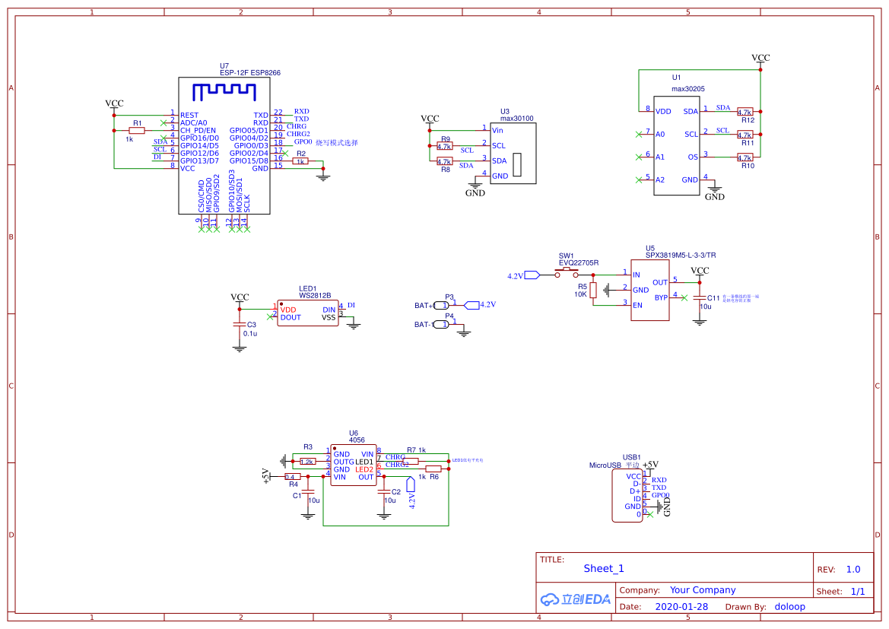
Task: Click the red 'LED2' pin label
Action: tap(364, 469)
